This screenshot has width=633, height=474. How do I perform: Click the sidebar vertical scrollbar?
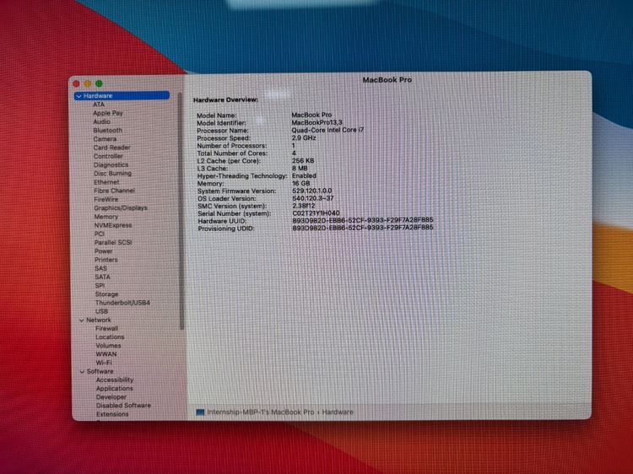181,210
